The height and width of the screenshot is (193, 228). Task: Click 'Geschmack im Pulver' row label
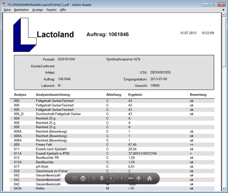(52, 171)
